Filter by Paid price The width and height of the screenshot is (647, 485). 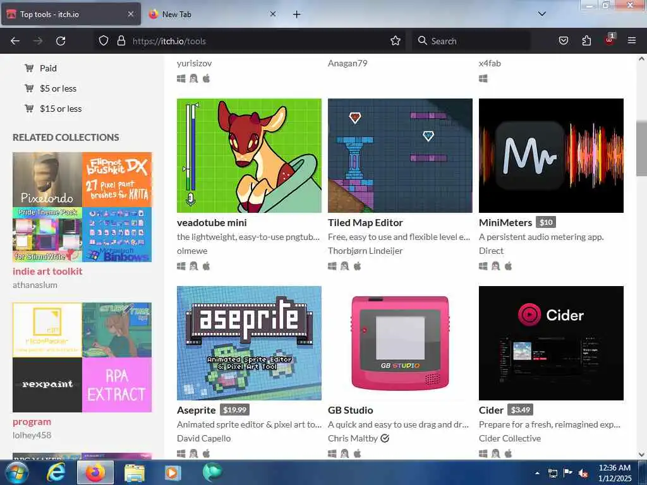coord(48,68)
